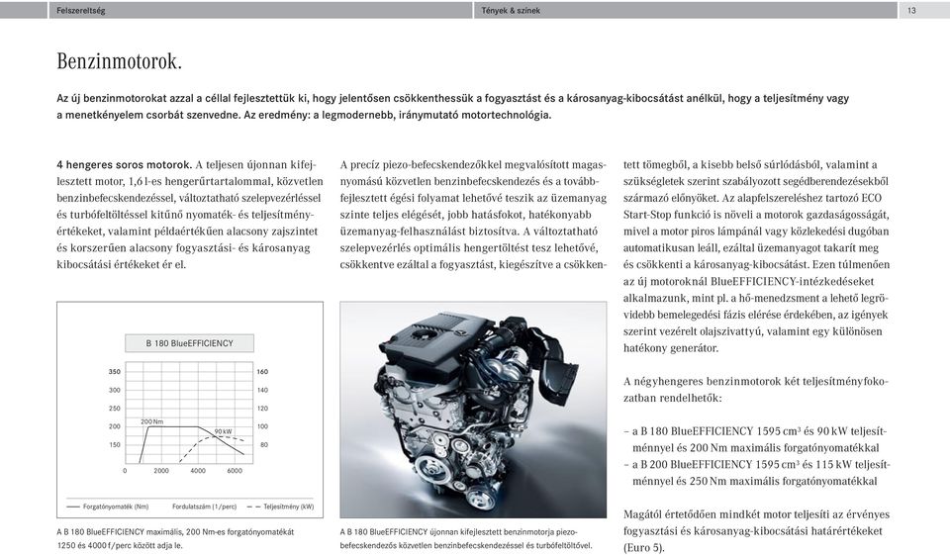Click the 4 hengeres soros motorok. subheading
This screenshot has width=950, height=555.
click(x=125, y=165)
